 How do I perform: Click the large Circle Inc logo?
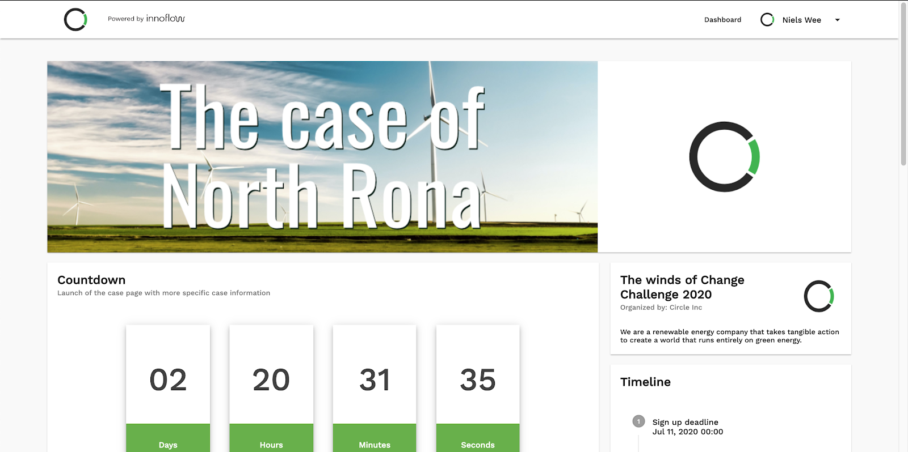click(x=725, y=157)
